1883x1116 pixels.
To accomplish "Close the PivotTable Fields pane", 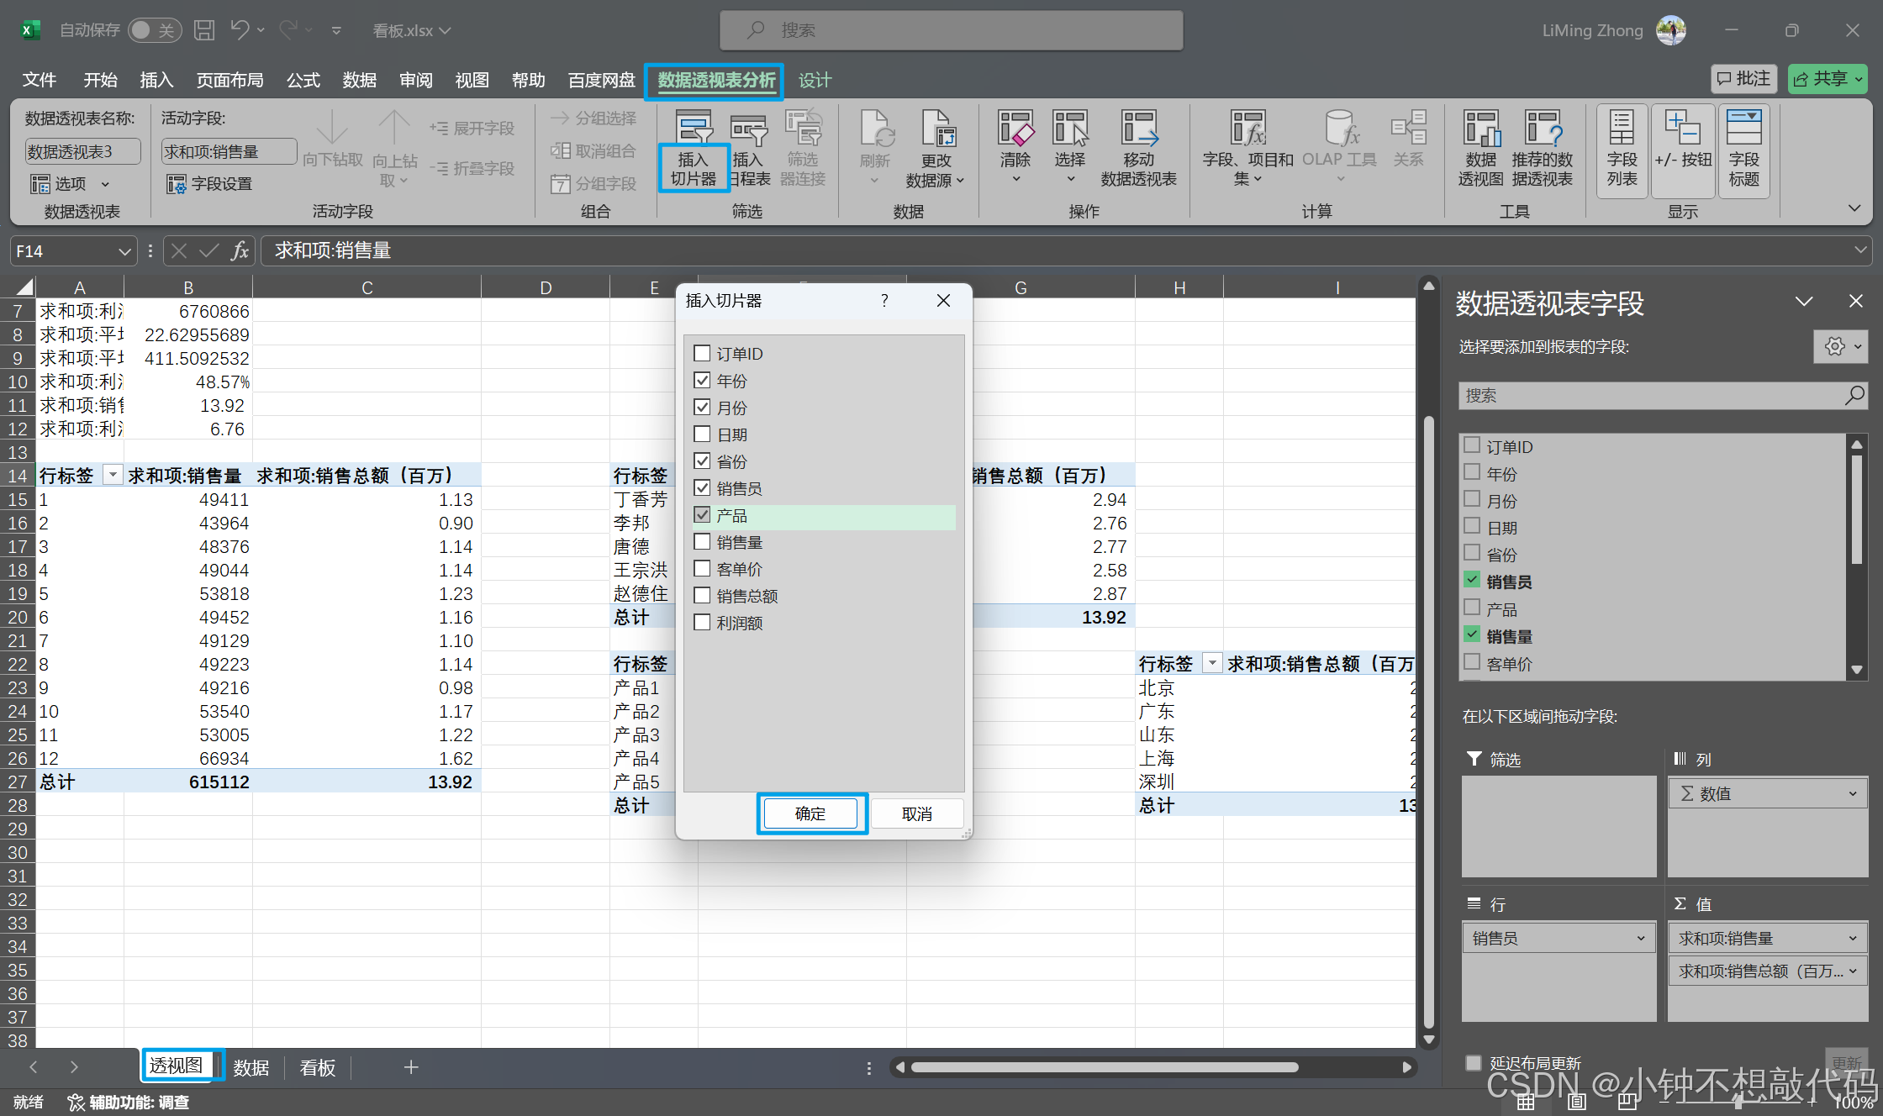I will [x=1856, y=301].
